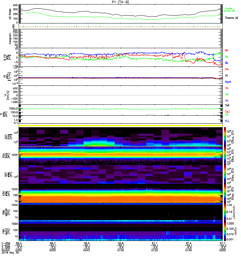
Task: Click the blue "Ti⊥" temperature legend label
Action: (227, 121)
